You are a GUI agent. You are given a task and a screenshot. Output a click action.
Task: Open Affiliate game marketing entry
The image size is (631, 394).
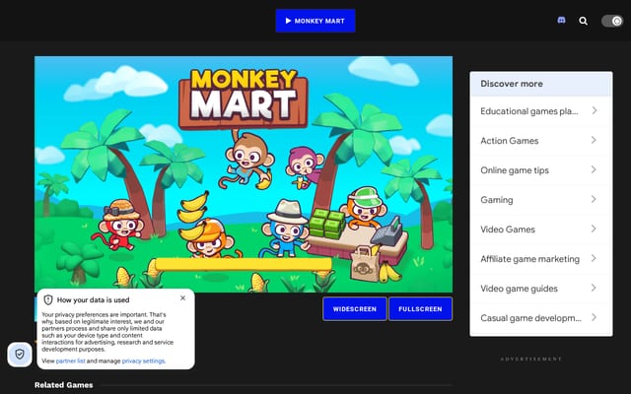tap(541, 259)
